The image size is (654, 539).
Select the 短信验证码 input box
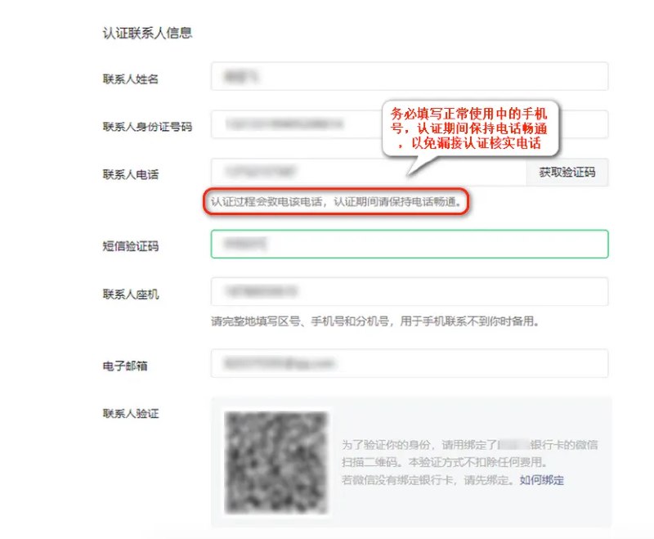click(x=410, y=244)
